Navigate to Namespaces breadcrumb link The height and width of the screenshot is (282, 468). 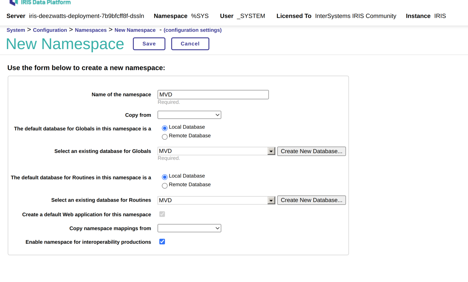pos(91,30)
